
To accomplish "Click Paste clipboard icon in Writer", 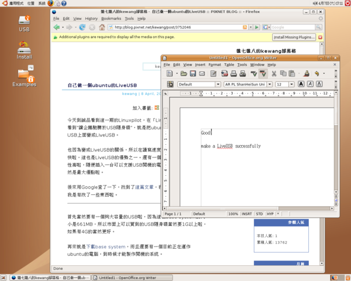I will 291,74.
